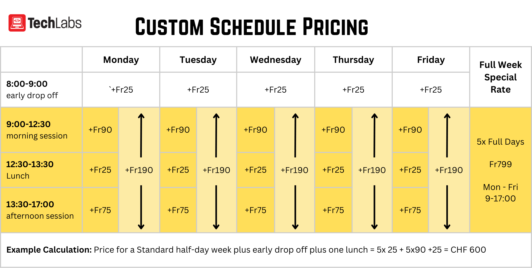532x268 pixels.
Task: Click the Fr799 full week price
Action: pos(500,164)
